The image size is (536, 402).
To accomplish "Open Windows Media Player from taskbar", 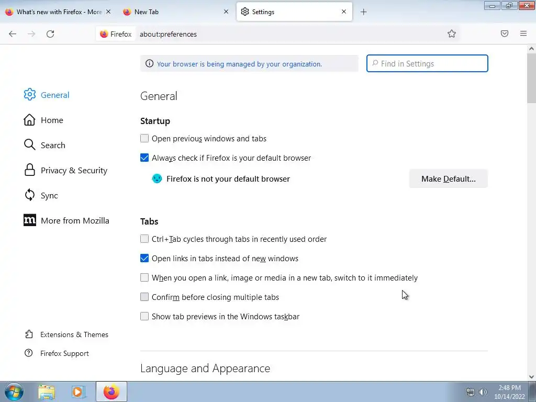I will [78, 392].
